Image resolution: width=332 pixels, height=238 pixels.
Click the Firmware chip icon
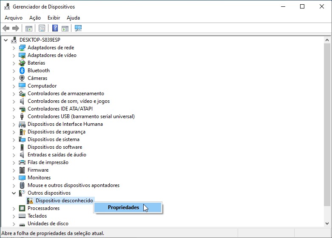[x=22, y=170]
